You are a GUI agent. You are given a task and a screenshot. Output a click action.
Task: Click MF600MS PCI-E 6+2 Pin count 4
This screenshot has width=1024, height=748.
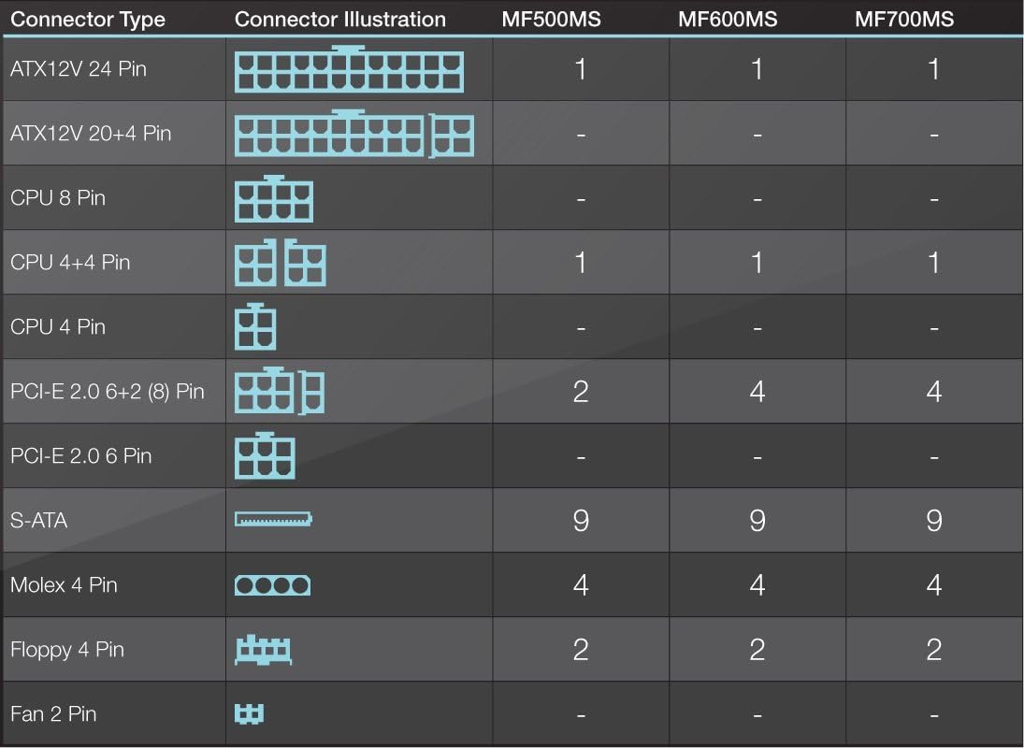click(757, 392)
